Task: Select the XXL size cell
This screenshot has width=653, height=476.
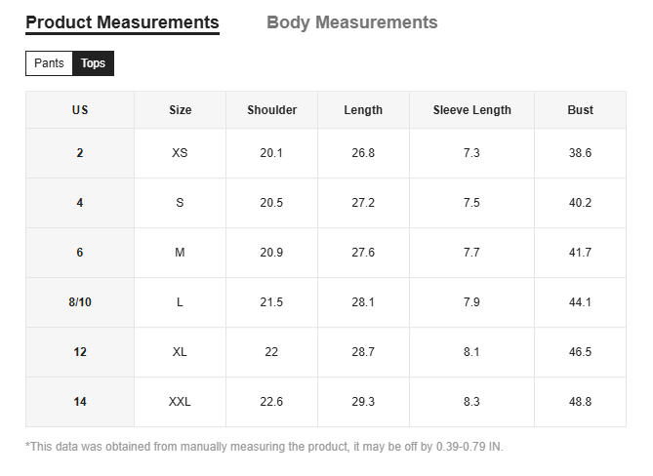Action: (180, 402)
